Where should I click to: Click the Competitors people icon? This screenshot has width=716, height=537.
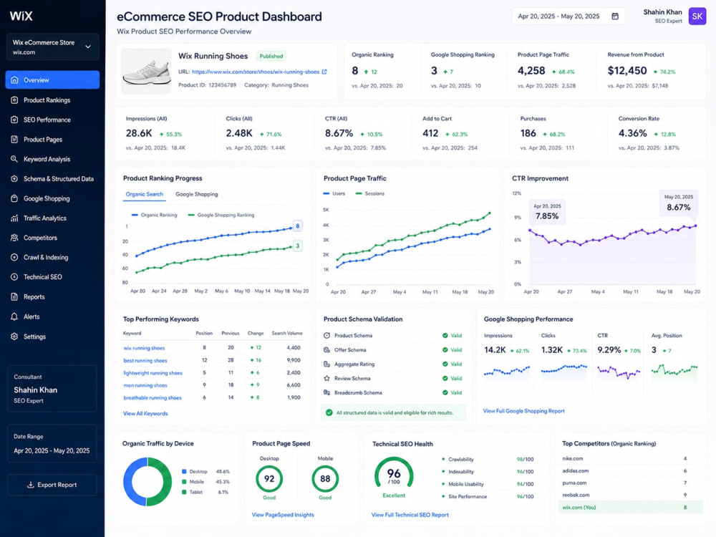(14, 238)
